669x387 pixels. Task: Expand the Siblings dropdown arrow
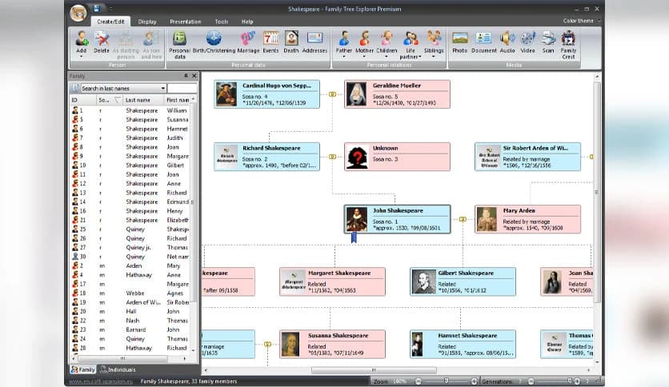434,56
